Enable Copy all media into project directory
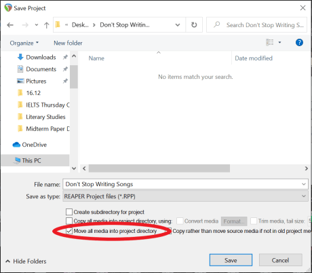 pyautogui.click(x=69, y=221)
